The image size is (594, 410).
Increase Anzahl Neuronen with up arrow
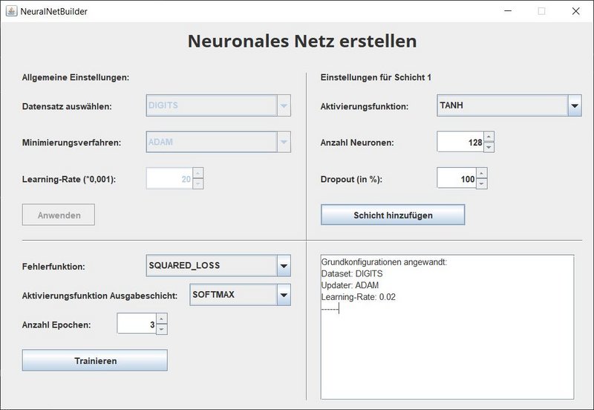pyautogui.click(x=489, y=137)
